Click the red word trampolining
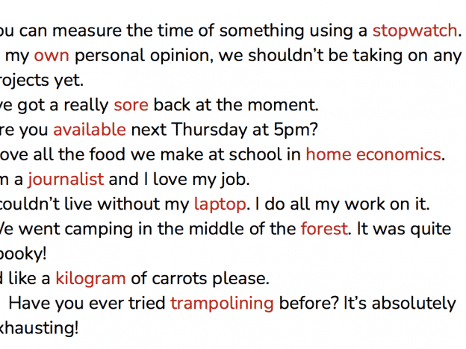This screenshot has width=466, height=349. pos(222,304)
